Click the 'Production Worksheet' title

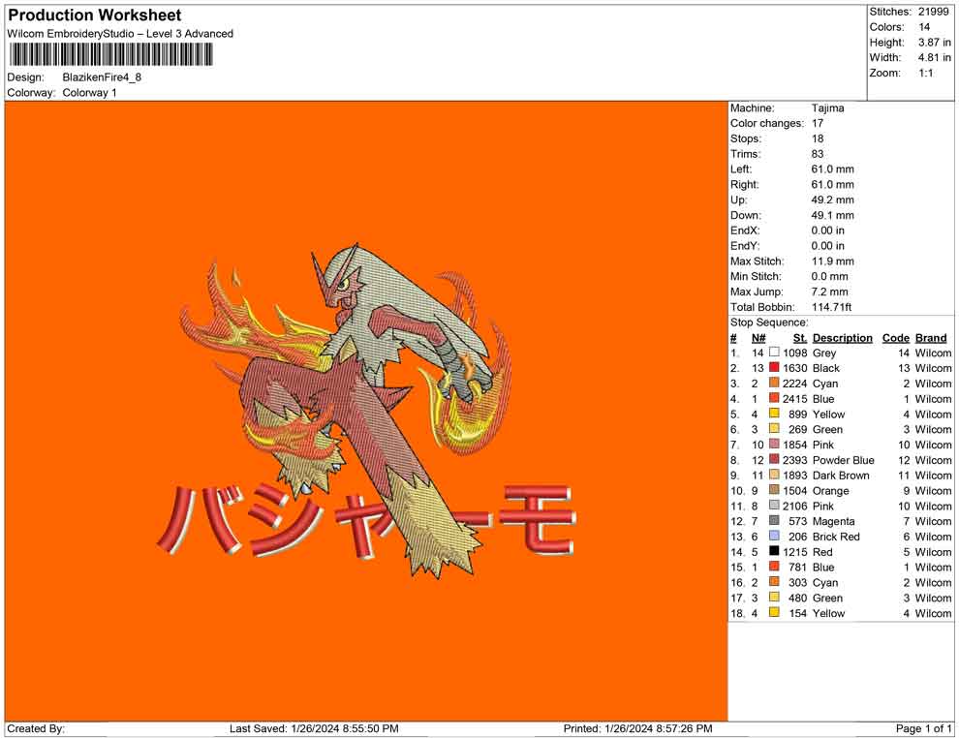tap(95, 15)
